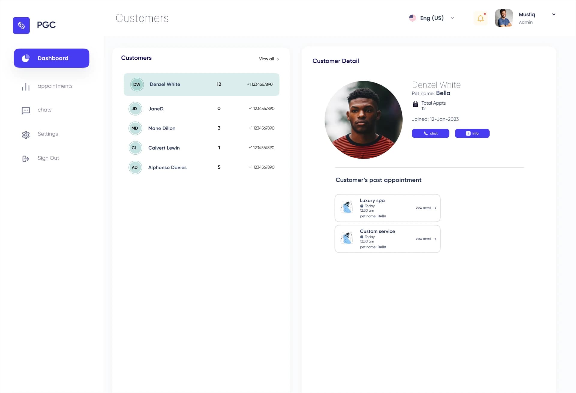Select the Calvert Lewin customer row
Screen dimensions: 576x393
[202, 148]
